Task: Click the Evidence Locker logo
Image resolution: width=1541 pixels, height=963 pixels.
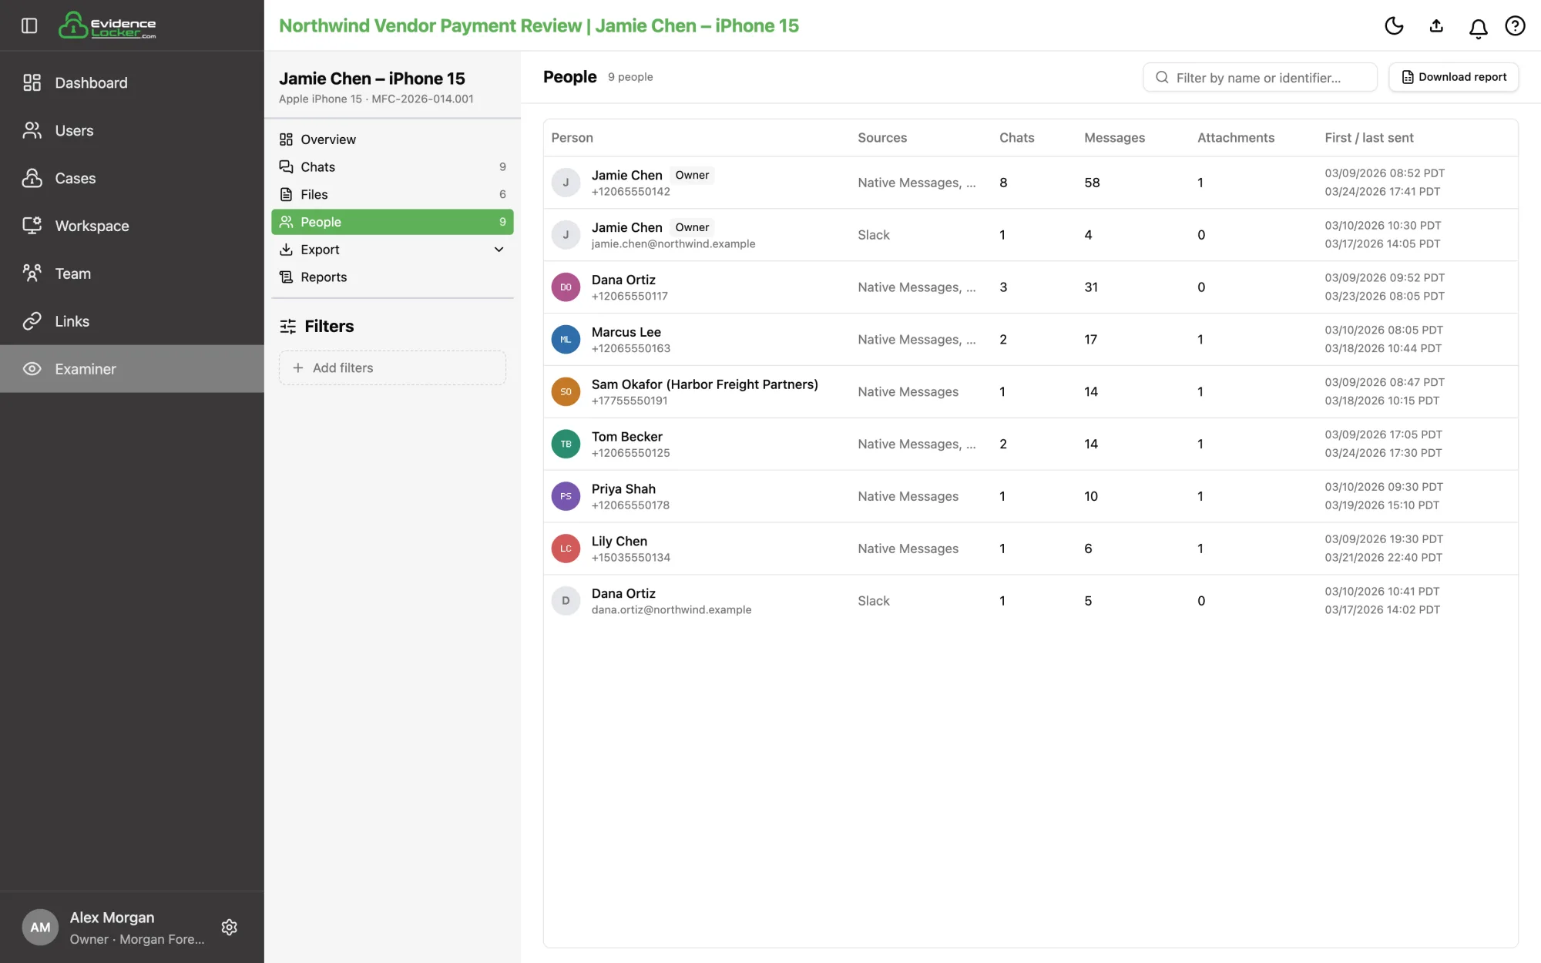Action: 107,25
